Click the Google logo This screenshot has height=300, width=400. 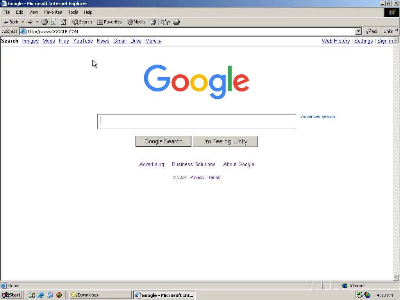pos(196,82)
